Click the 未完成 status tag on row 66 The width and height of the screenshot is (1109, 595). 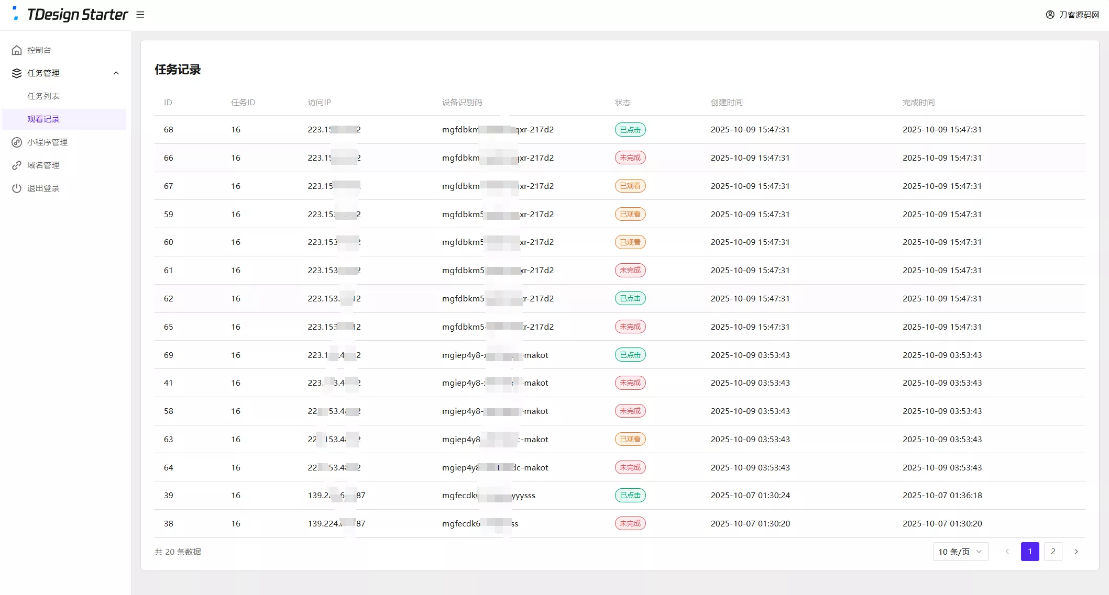630,158
